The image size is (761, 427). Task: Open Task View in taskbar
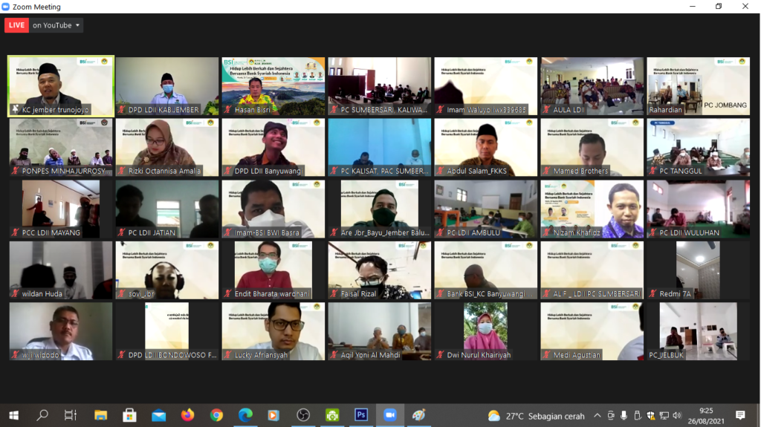71,415
